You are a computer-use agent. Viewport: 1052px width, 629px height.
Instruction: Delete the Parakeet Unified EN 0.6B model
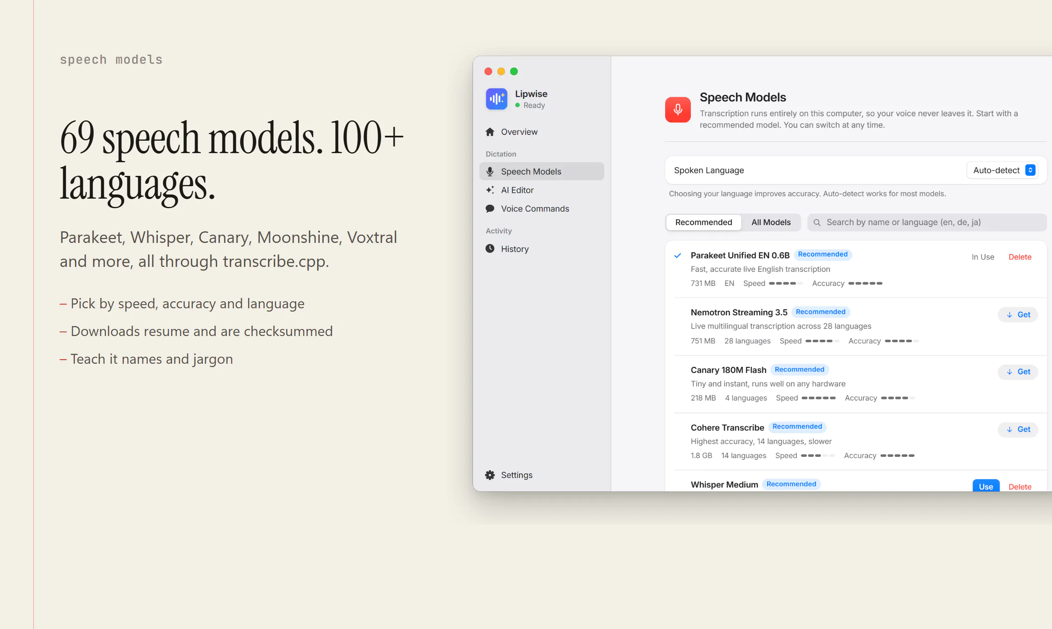(x=1019, y=257)
